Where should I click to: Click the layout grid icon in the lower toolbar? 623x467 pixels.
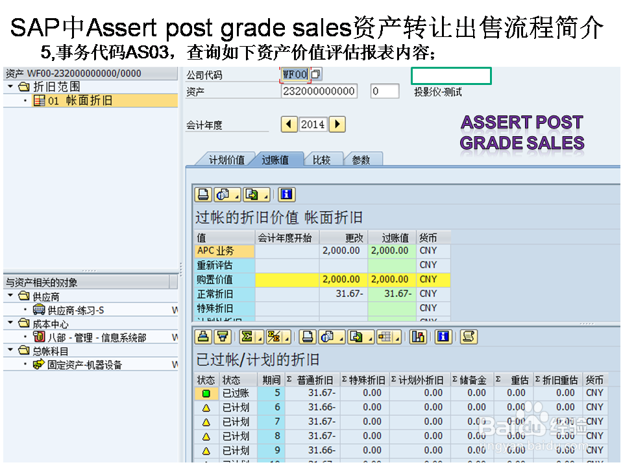pyautogui.click(x=385, y=337)
